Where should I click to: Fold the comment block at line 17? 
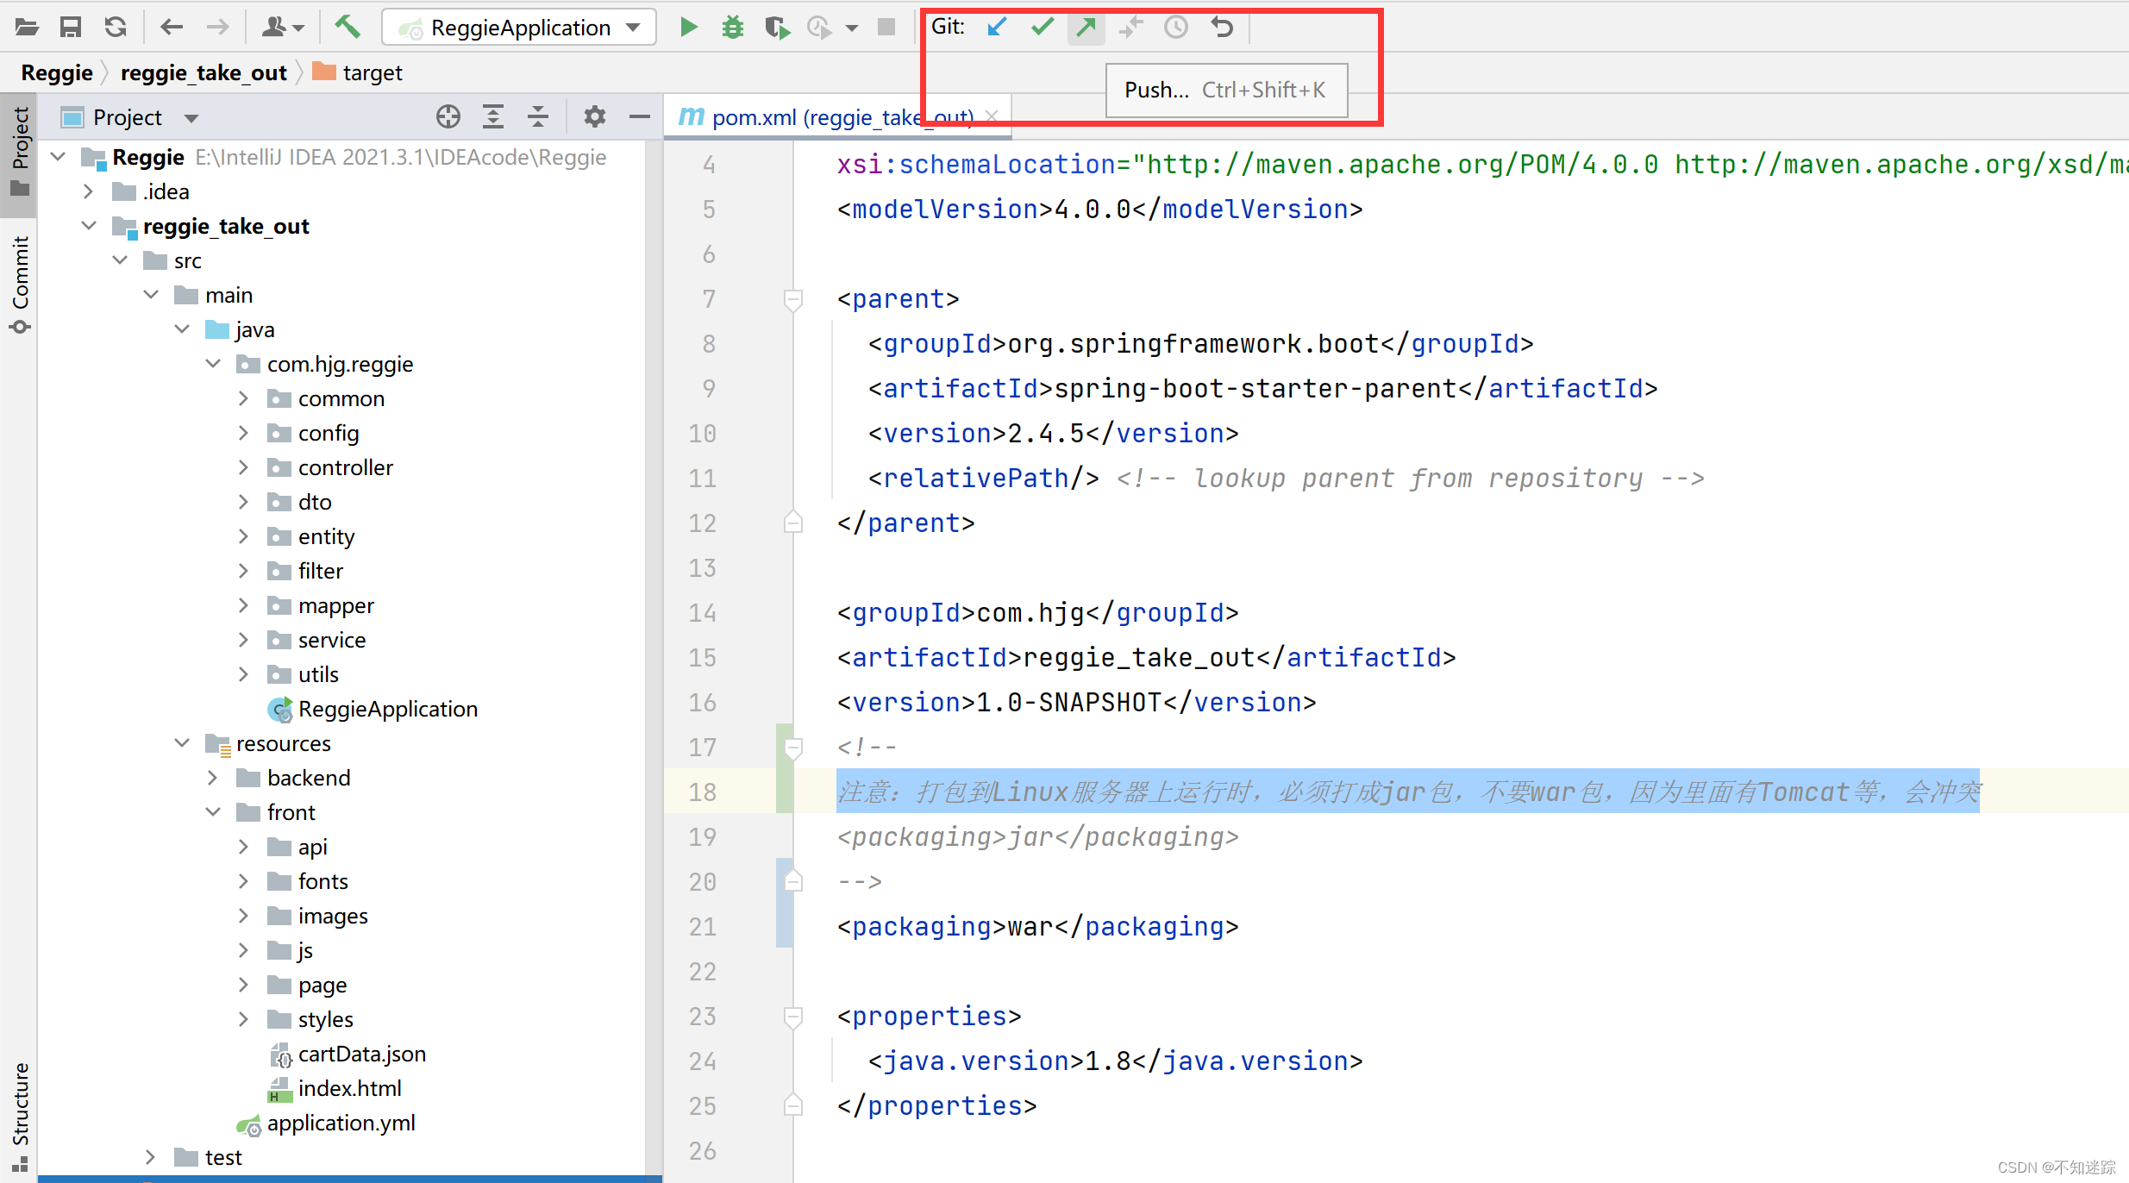pyautogui.click(x=793, y=748)
